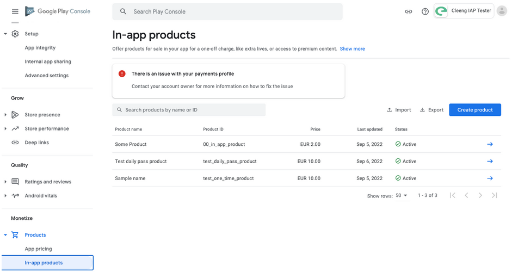The width and height of the screenshot is (512, 278).
Task: Click the user account avatar
Action: (502, 11)
